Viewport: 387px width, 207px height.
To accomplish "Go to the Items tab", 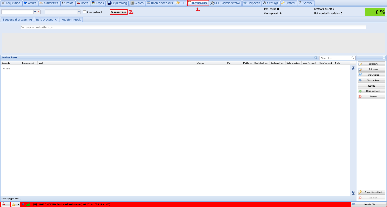I will point(67,3).
